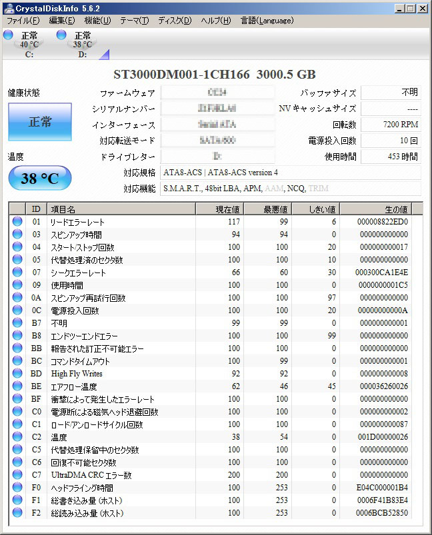Image resolution: width=432 pixels, height=535 pixels.
Task: Click status orb for C5 row
Action: pos(17,449)
